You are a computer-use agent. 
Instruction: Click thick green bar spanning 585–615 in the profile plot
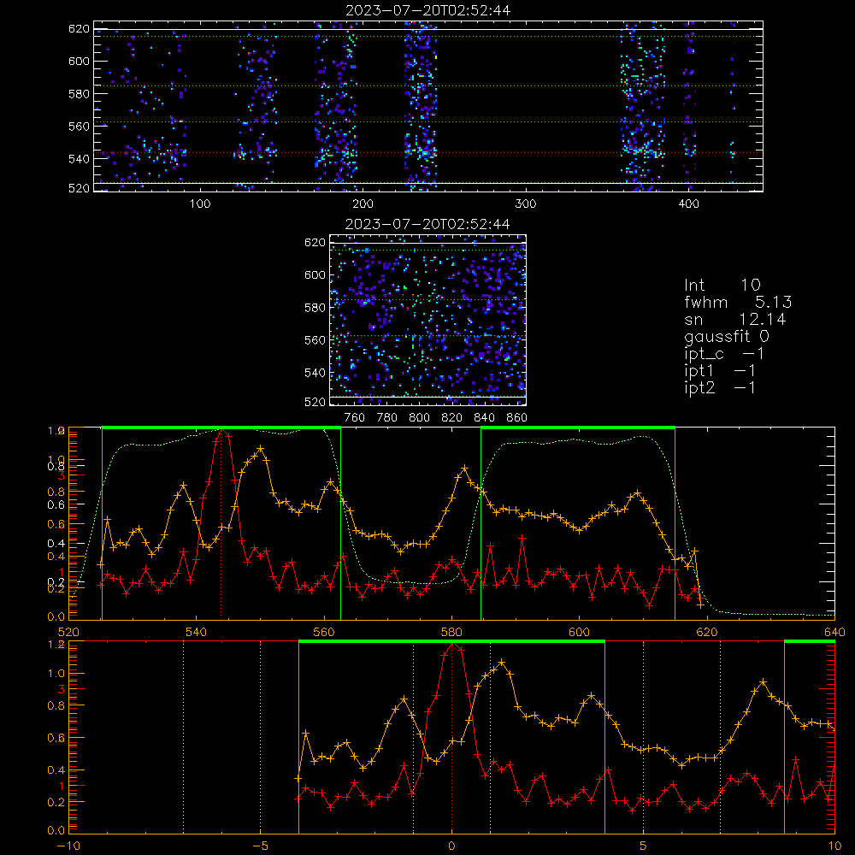[x=578, y=428]
